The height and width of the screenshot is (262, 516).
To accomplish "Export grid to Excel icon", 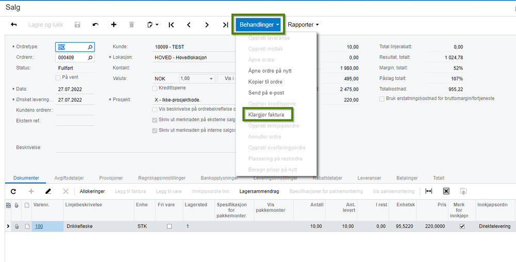I will [x=446, y=191].
